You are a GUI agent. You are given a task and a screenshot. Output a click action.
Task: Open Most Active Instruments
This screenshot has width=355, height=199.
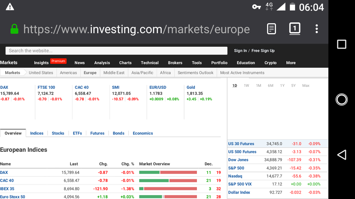click(242, 73)
